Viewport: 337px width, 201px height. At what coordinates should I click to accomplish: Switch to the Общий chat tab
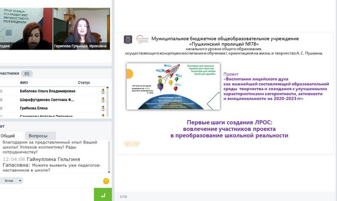coord(8,136)
